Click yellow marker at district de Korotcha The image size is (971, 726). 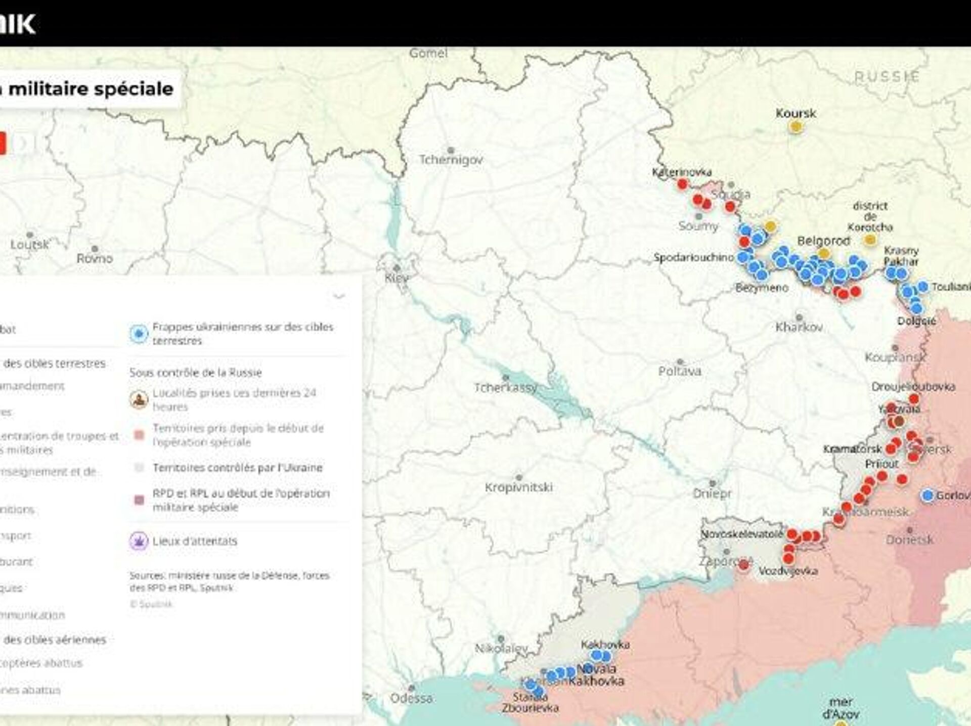[x=870, y=240]
